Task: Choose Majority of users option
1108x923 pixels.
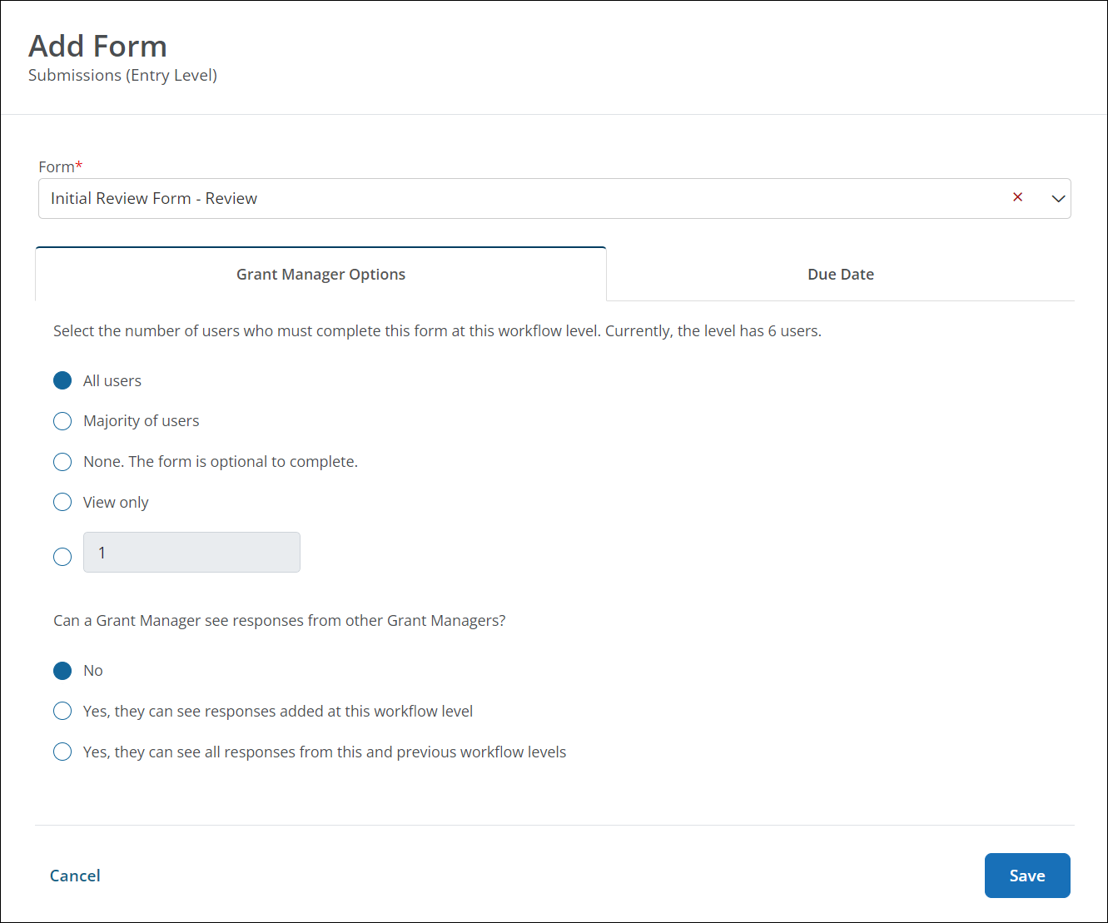Action: pos(62,421)
